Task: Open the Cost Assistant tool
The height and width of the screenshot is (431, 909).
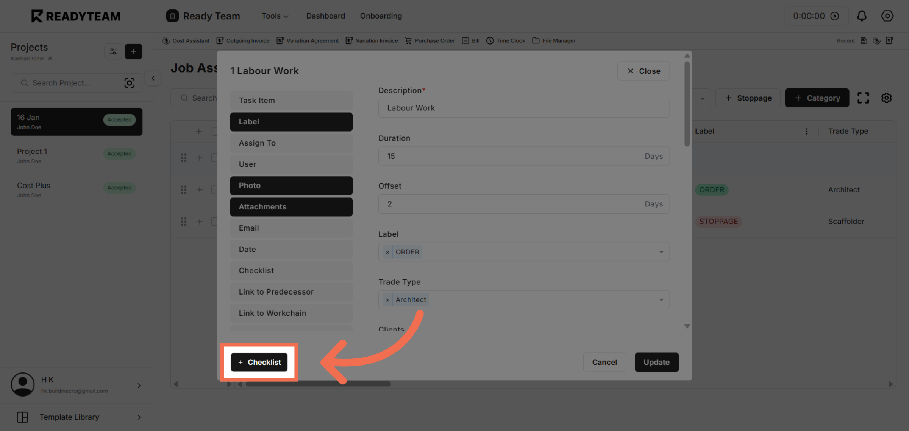Action: click(x=186, y=40)
